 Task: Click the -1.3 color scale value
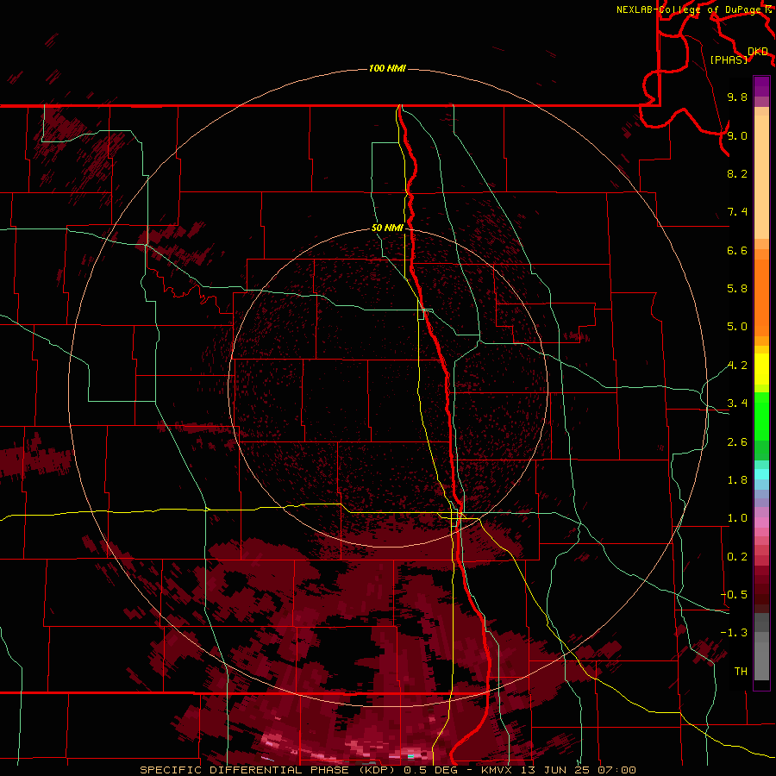734,633
